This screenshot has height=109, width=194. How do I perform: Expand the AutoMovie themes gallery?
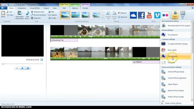pyautogui.click(x=102, y=18)
